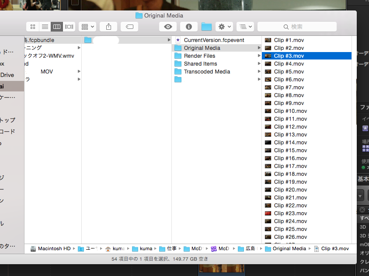Select Clip #21.mov file

point(306,198)
